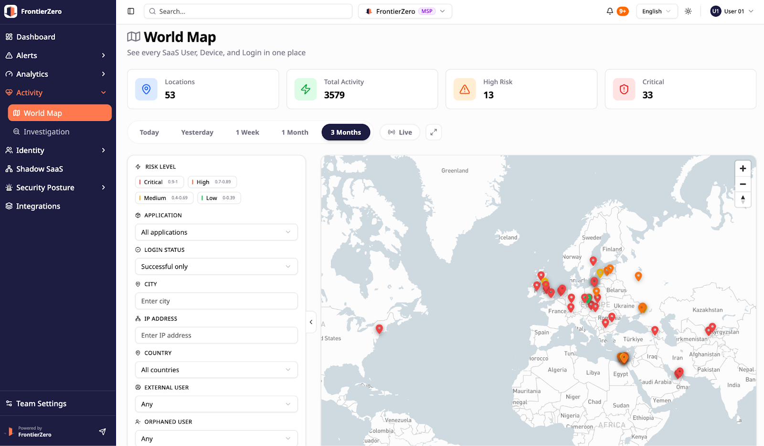Open Team Settings

pyautogui.click(x=41, y=404)
